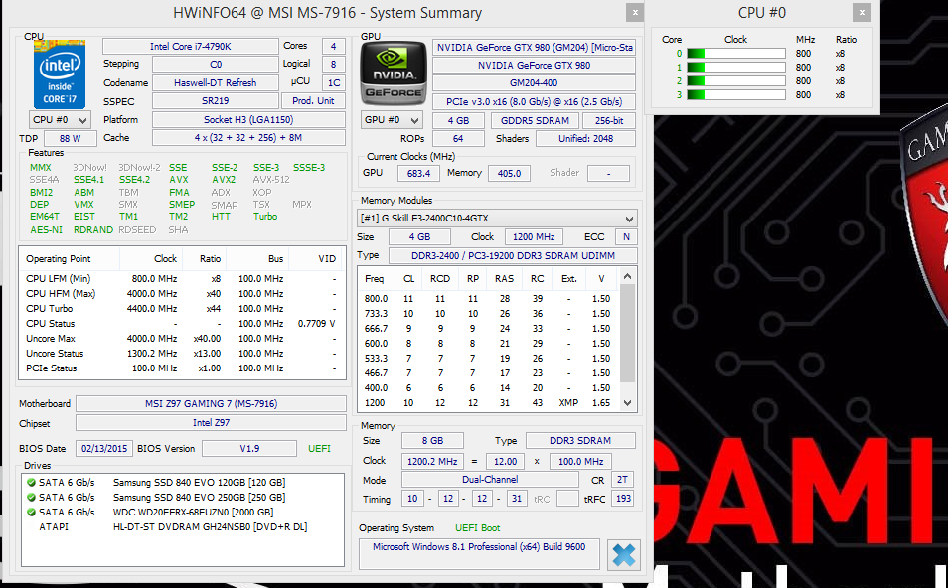
Task: Click the NVIDIA GeForce logo
Action: 393,73
